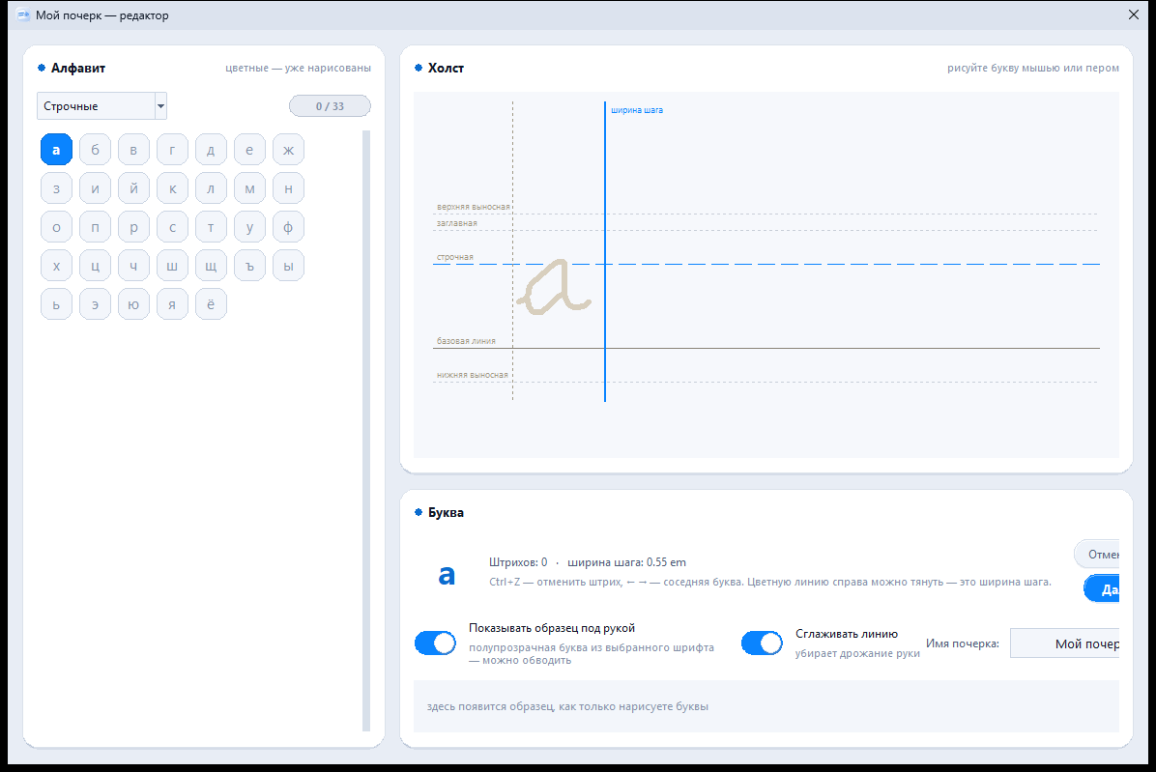Choose the letter «ж» tile
Viewport: 1156px width, 772px height.
click(288, 150)
